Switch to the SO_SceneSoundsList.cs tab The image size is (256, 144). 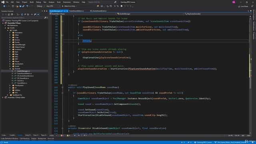coord(98,11)
